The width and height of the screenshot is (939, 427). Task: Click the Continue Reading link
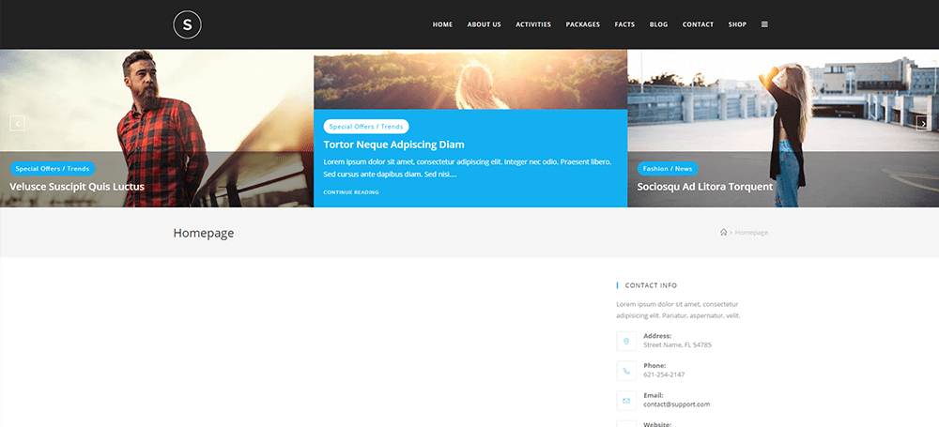(351, 192)
